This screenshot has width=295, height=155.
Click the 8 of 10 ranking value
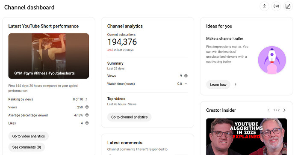(x=78, y=99)
